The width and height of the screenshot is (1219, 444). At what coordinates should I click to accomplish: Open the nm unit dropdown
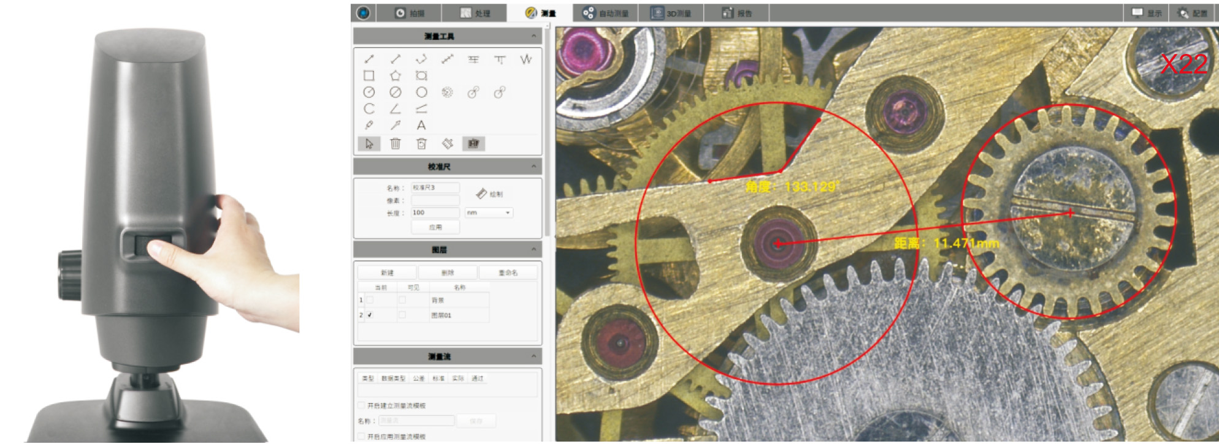(x=489, y=213)
